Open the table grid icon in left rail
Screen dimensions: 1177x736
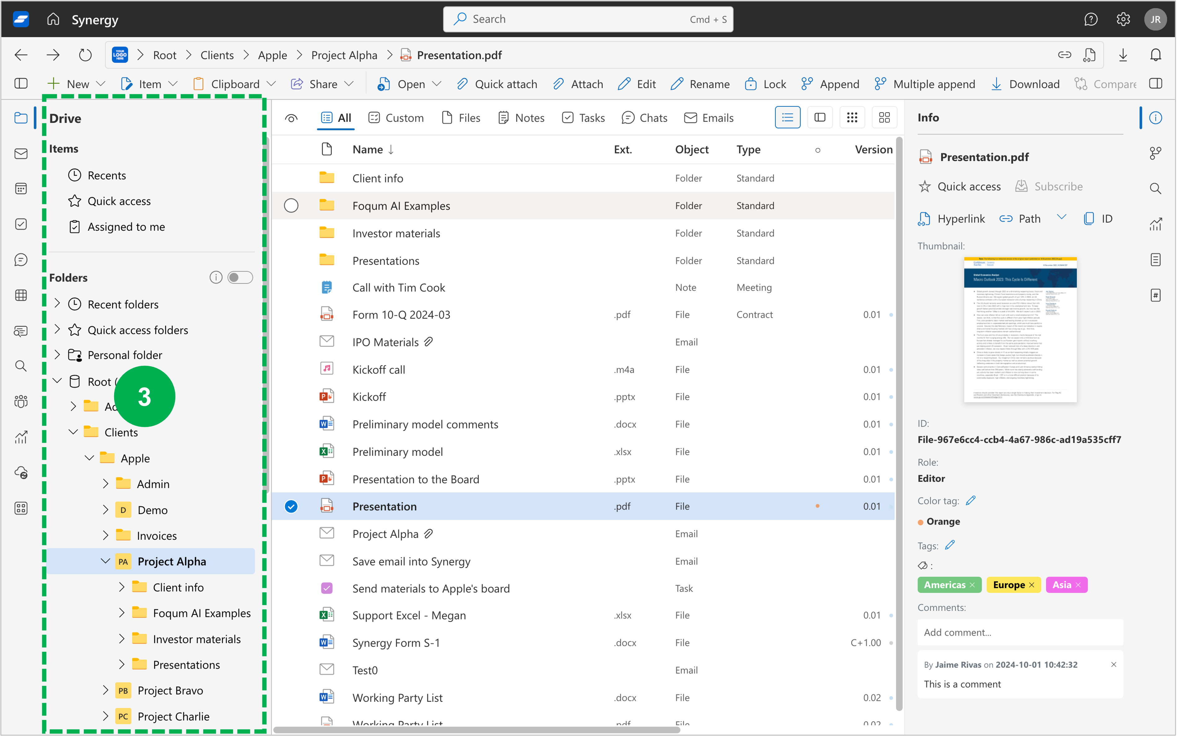coord(20,295)
